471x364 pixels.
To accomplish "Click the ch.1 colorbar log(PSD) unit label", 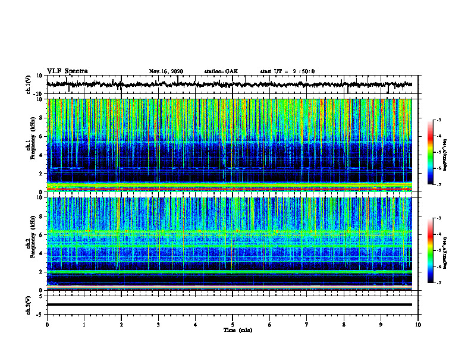I will [x=445, y=155].
